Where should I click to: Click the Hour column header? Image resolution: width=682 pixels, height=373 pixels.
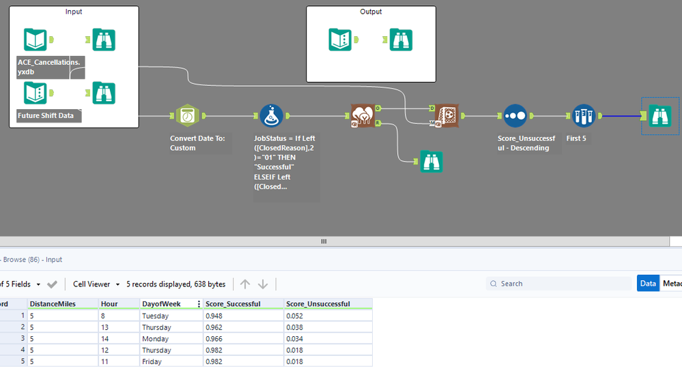119,304
